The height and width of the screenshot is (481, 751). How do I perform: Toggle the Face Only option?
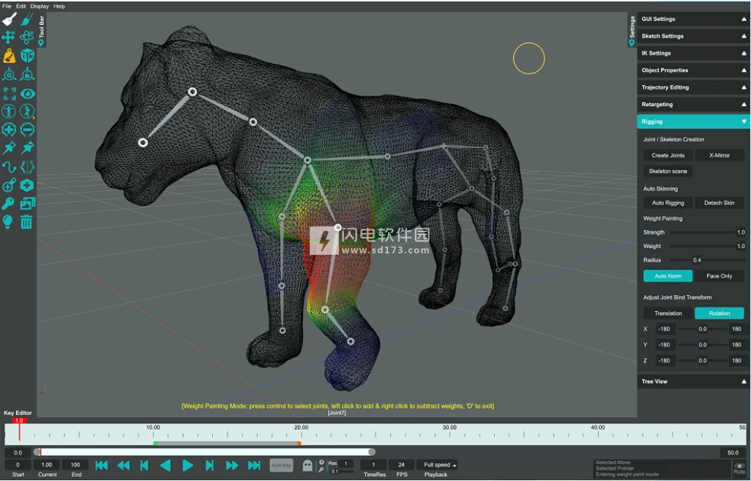click(x=719, y=276)
